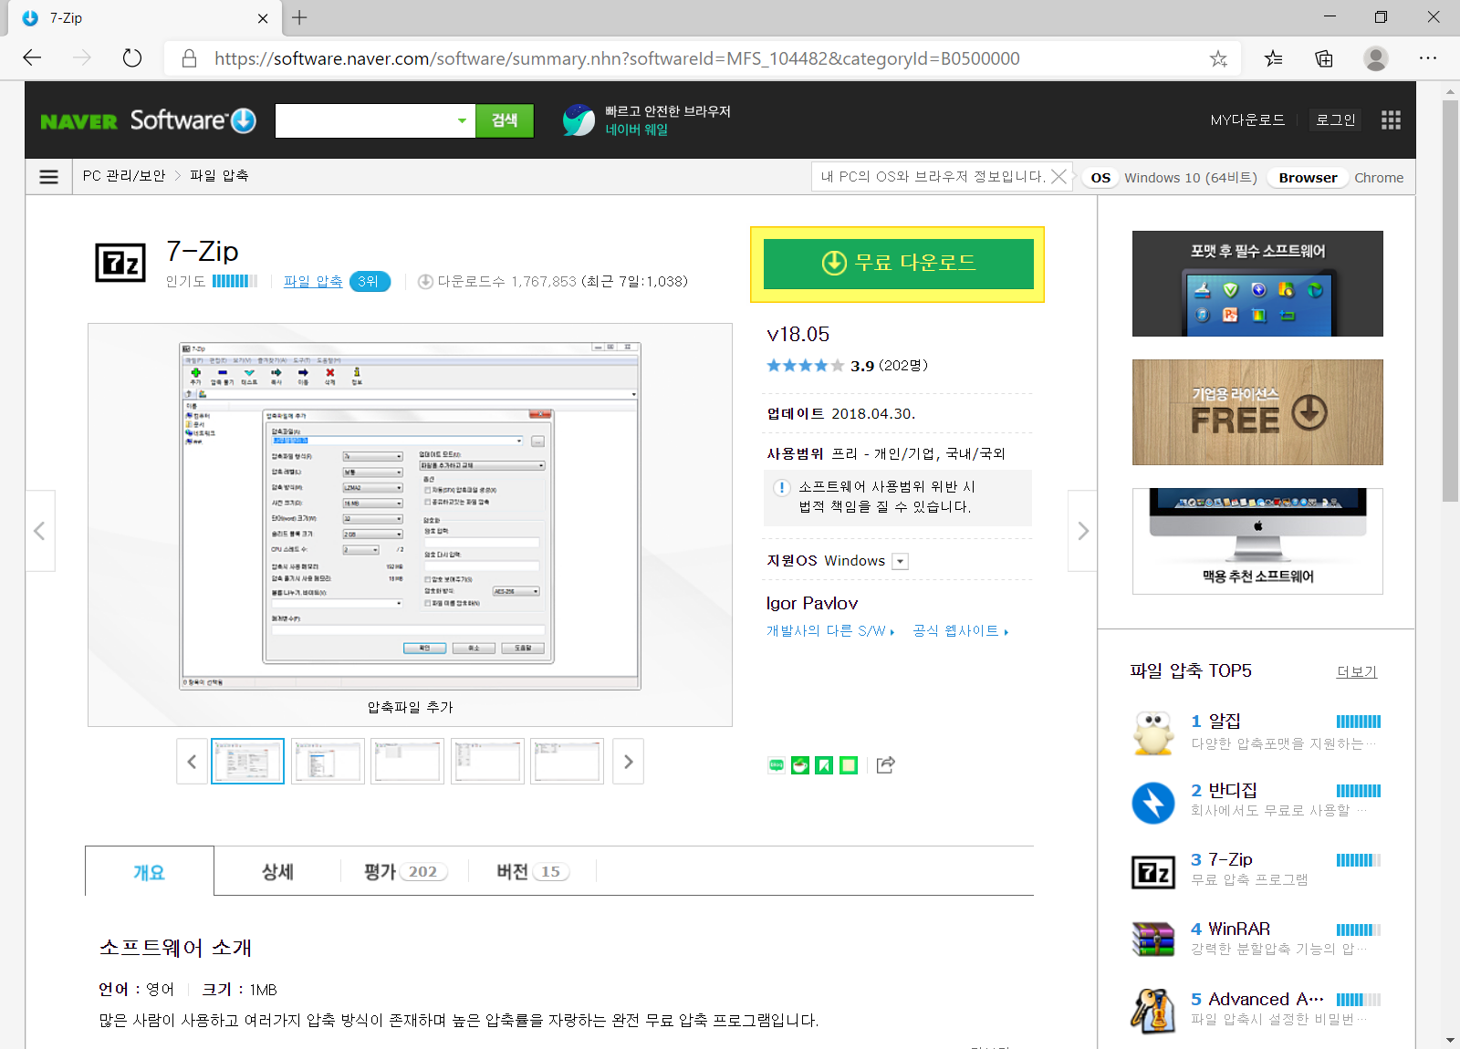
Task: Click the 알집 egg character icon
Action: tap(1153, 733)
